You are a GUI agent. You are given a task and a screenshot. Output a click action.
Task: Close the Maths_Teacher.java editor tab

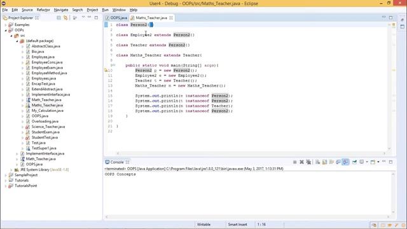(171, 18)
